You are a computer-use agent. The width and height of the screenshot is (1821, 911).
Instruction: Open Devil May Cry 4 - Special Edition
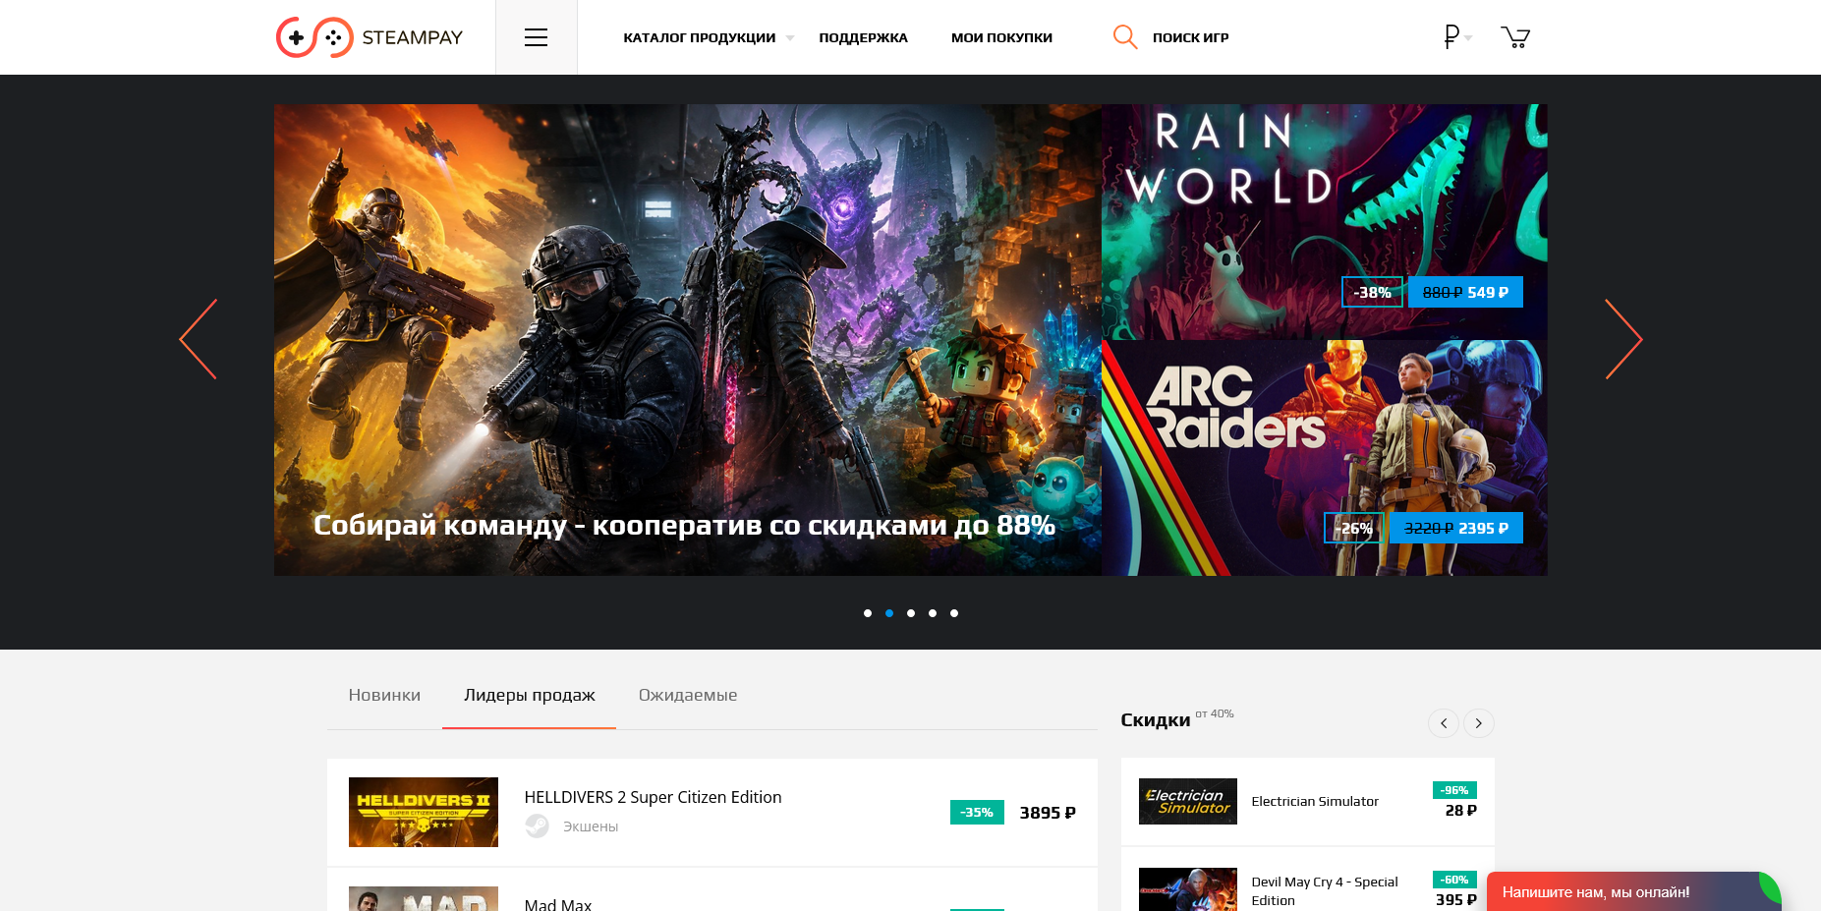point(1325,891)
